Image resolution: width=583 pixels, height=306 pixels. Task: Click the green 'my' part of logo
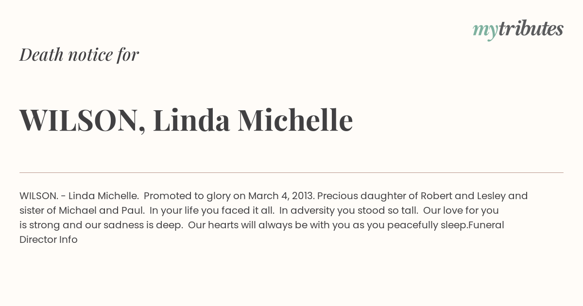485,30
